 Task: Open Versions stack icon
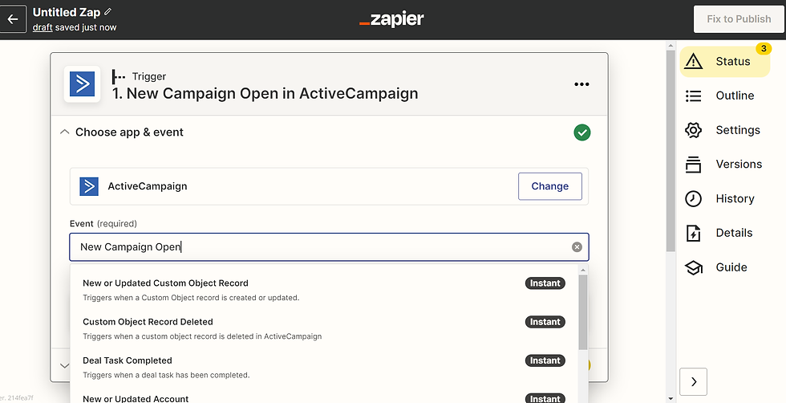[x=693, y=164]
